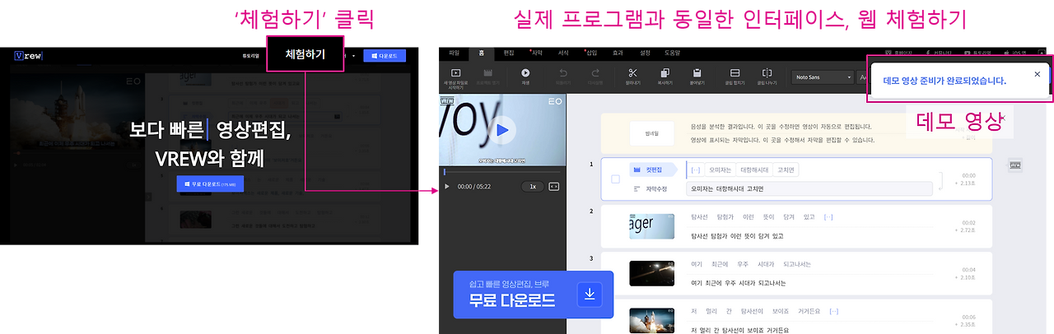The height and width of the screenshot is (334, 1054).
Task: Select clip 2 thumbnail showing 'ager'
Action: click(x=651, y=226)
